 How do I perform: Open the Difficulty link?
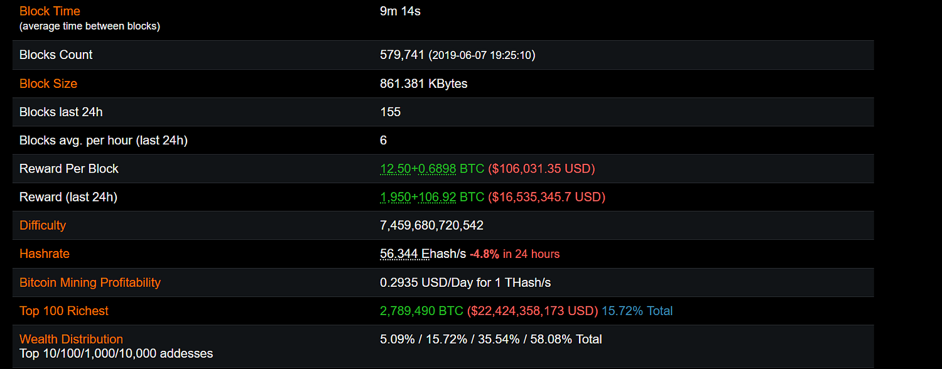click(43, 225)
